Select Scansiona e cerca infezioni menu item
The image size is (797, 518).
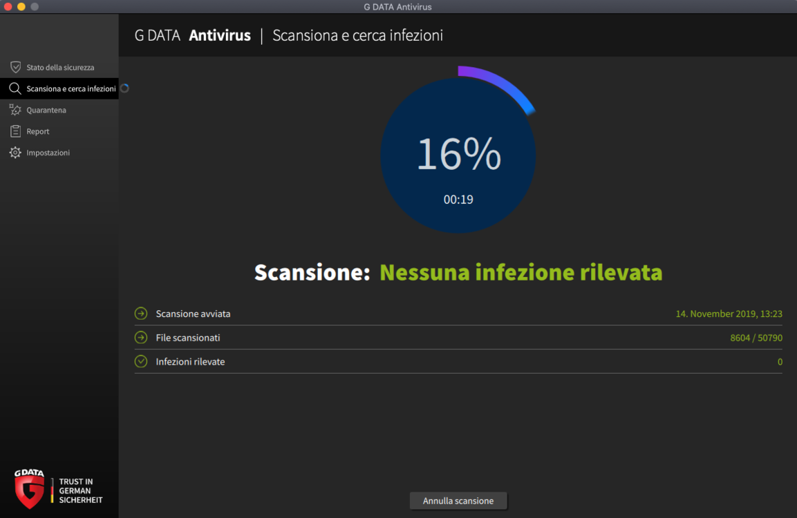[x=59, y=88]
